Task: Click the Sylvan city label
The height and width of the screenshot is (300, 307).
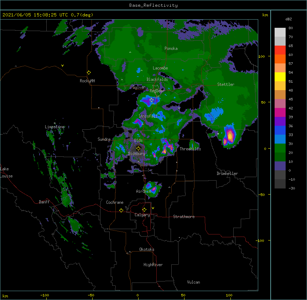Action: click(x=139, y=87)
